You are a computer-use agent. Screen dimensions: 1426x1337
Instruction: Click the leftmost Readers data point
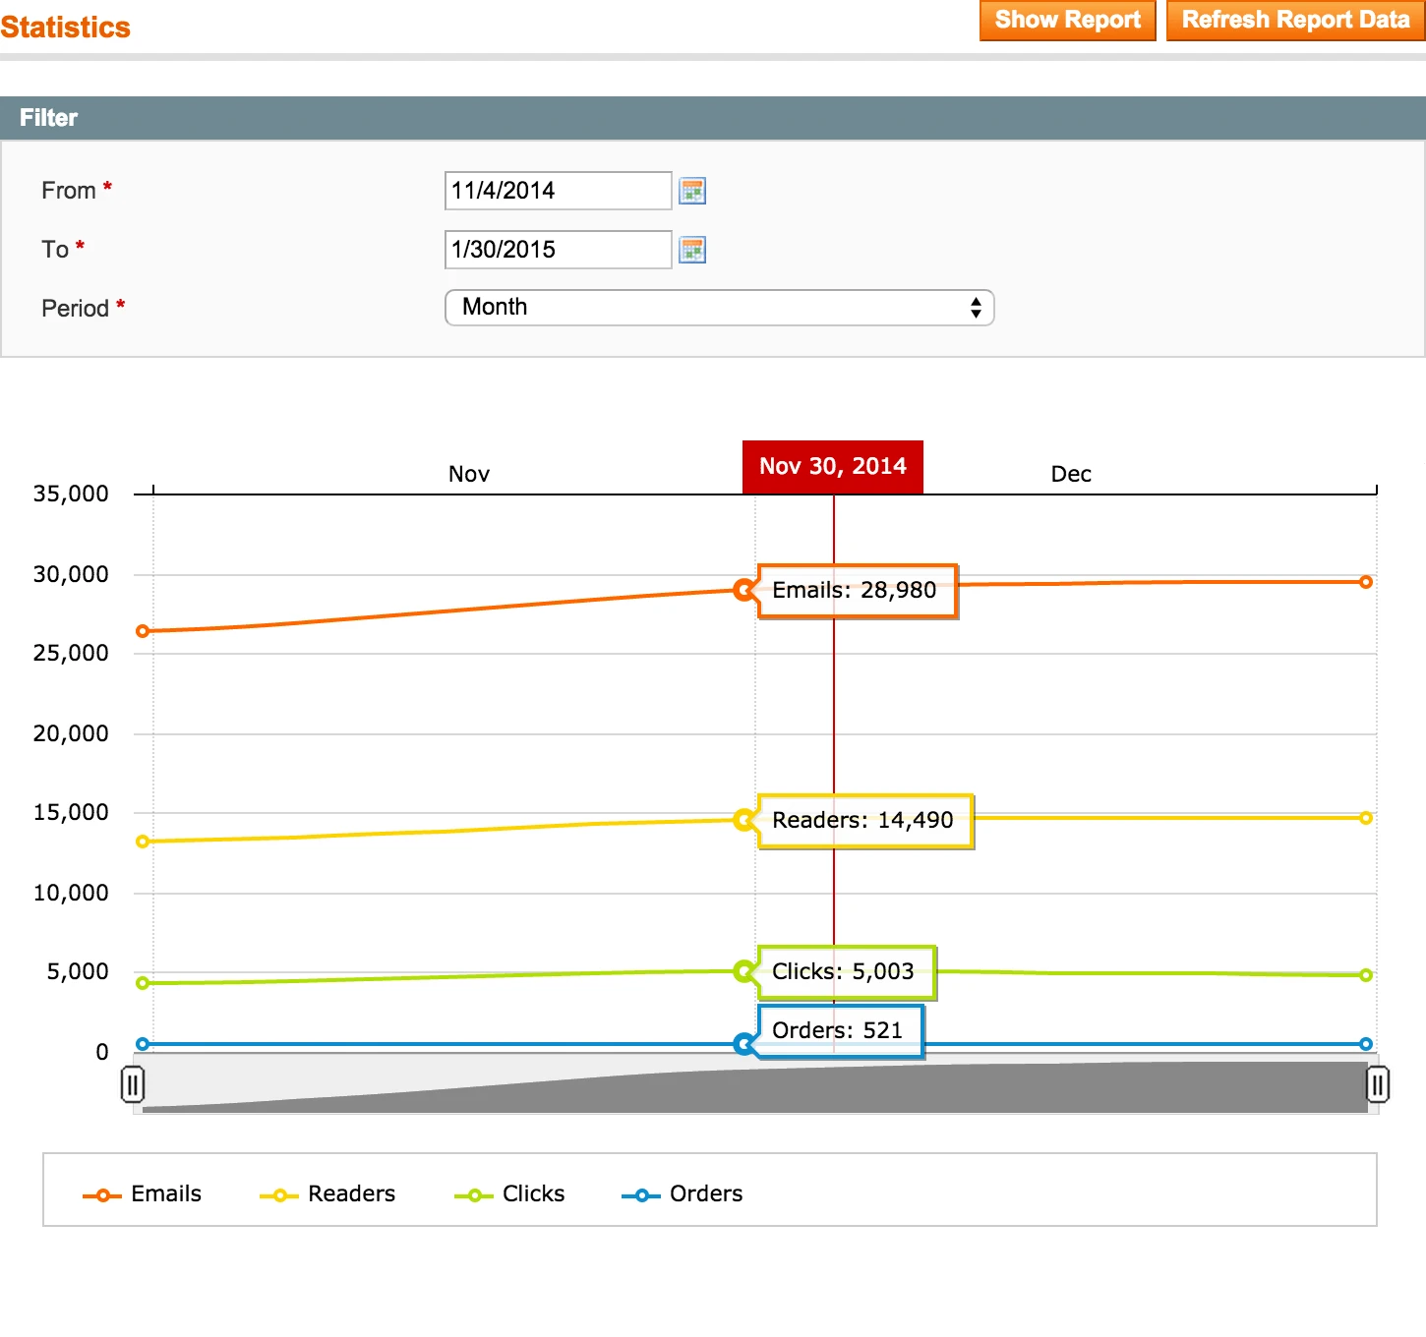(x=143, y=842)
